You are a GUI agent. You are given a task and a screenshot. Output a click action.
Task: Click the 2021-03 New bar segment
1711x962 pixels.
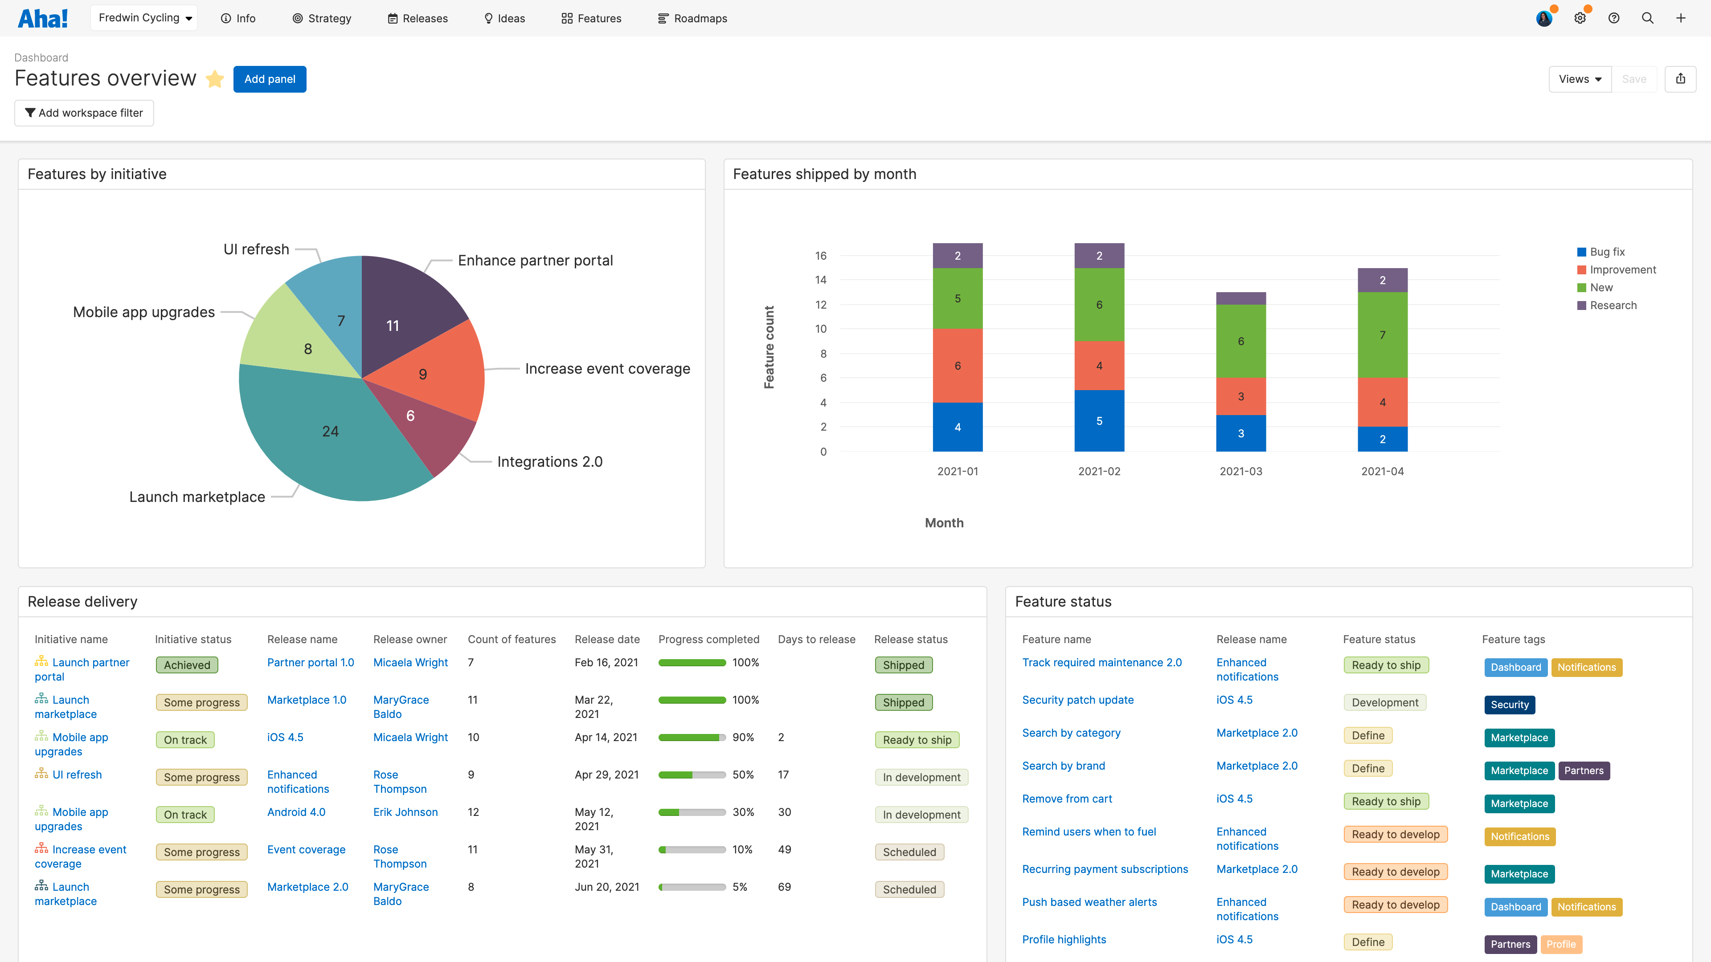[x=1240, y=341]
